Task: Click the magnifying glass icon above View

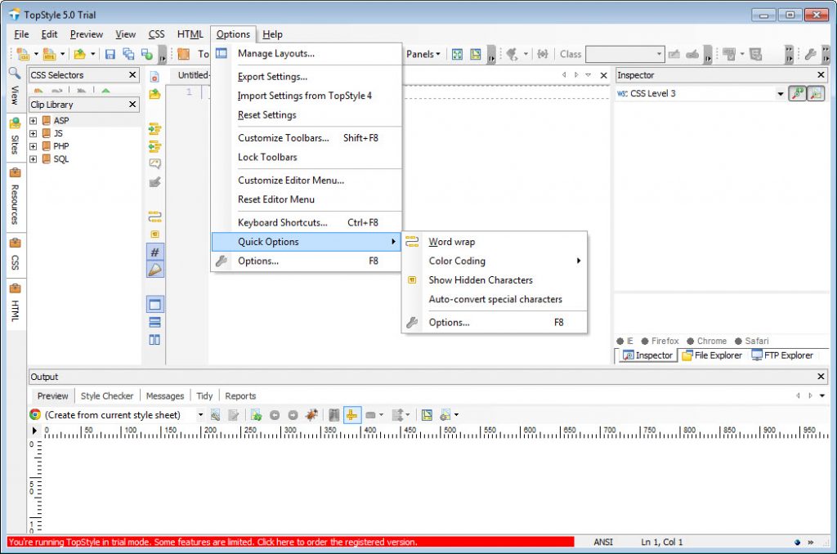Action: point(15,74)
